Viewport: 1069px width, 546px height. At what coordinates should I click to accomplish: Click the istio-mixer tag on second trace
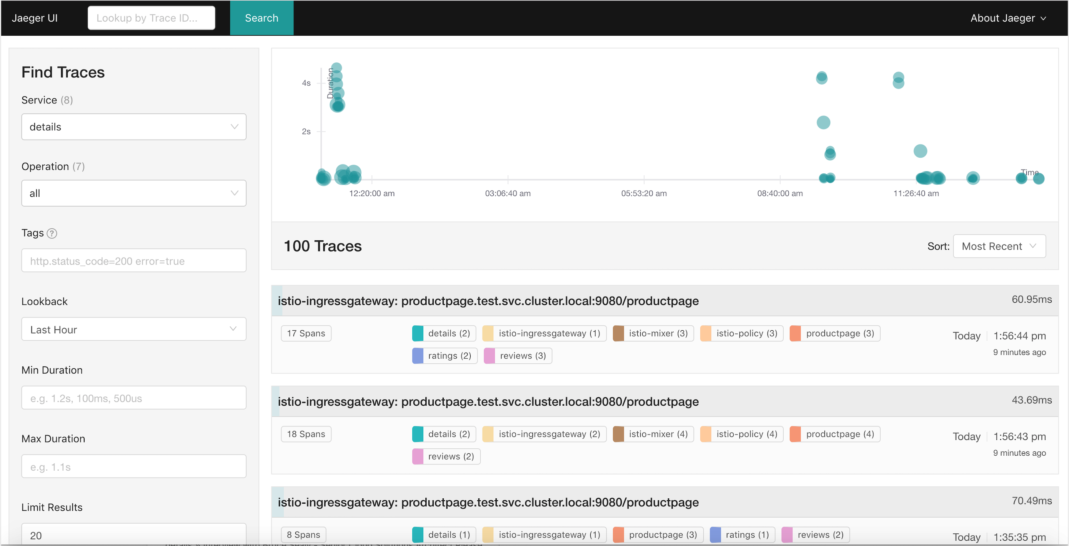pyautogui.click(x=653, y=434)
